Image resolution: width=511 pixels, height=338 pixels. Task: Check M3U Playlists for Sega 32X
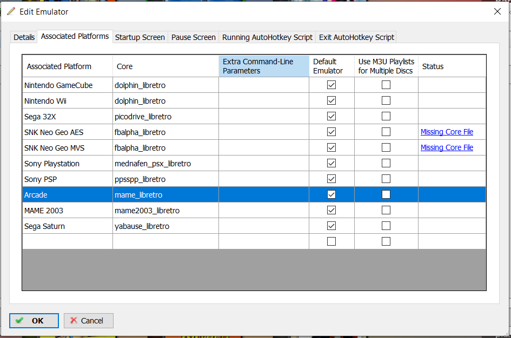386,116
